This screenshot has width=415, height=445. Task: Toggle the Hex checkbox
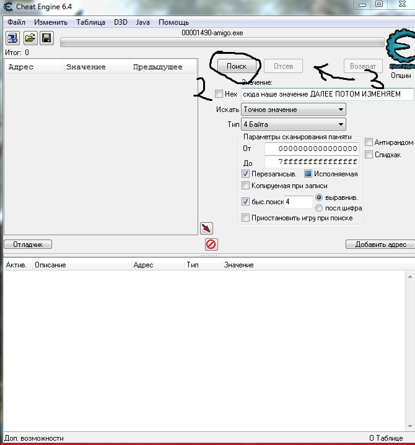click(x=219, y=93)
